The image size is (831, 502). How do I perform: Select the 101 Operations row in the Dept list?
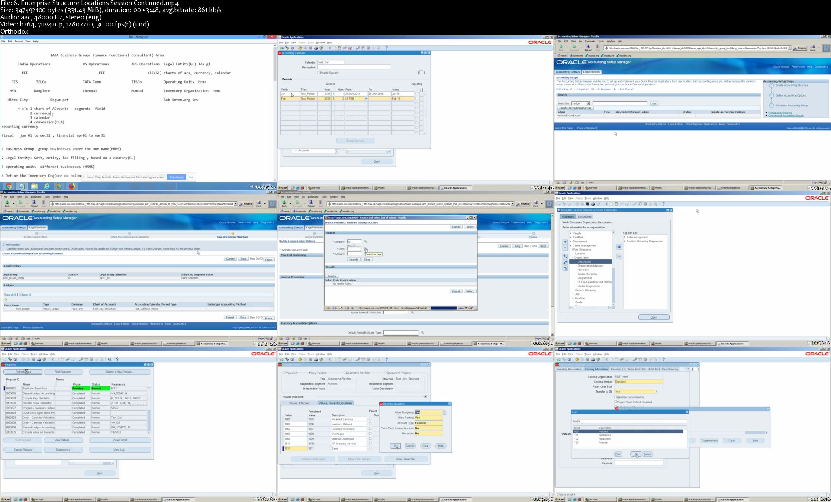pos(628,435)
